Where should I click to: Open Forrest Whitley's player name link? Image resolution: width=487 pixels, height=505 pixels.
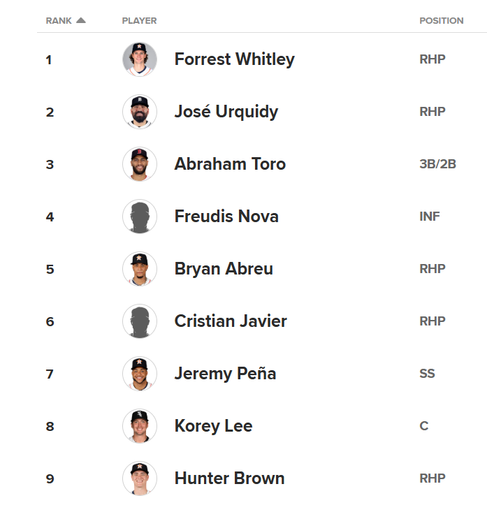(234, 59)
